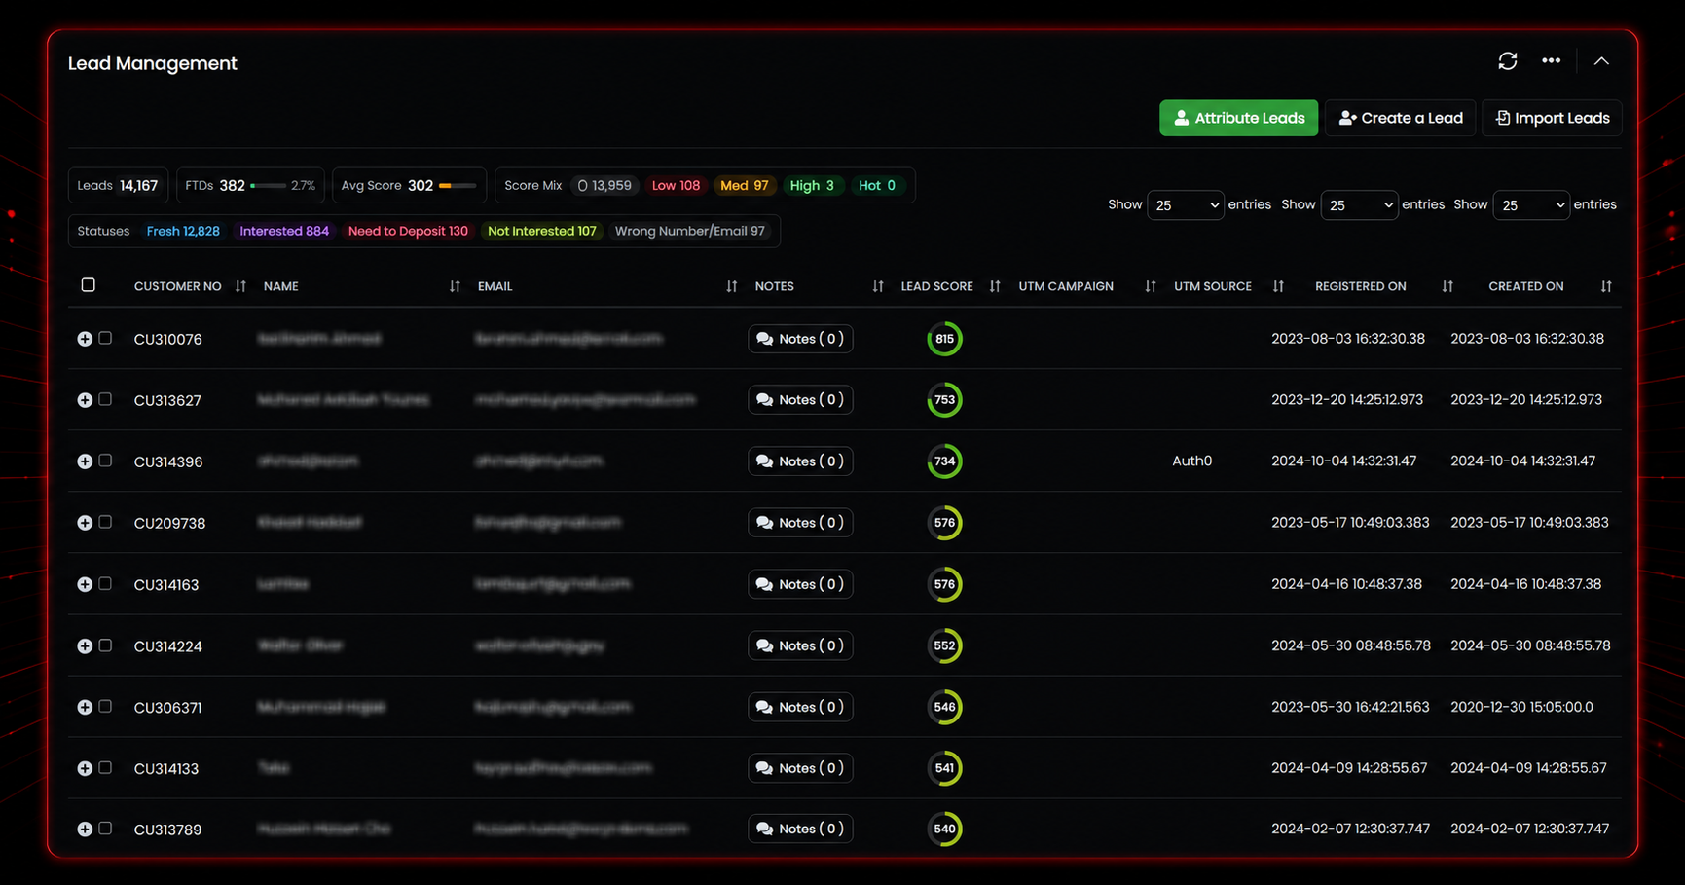Expand row details for CU313627

(85, 400)
